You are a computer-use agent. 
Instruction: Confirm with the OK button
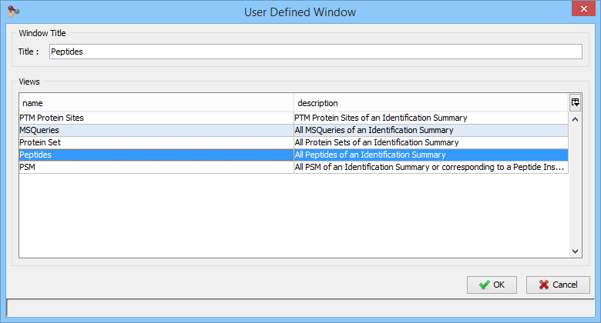click(492, 285)
